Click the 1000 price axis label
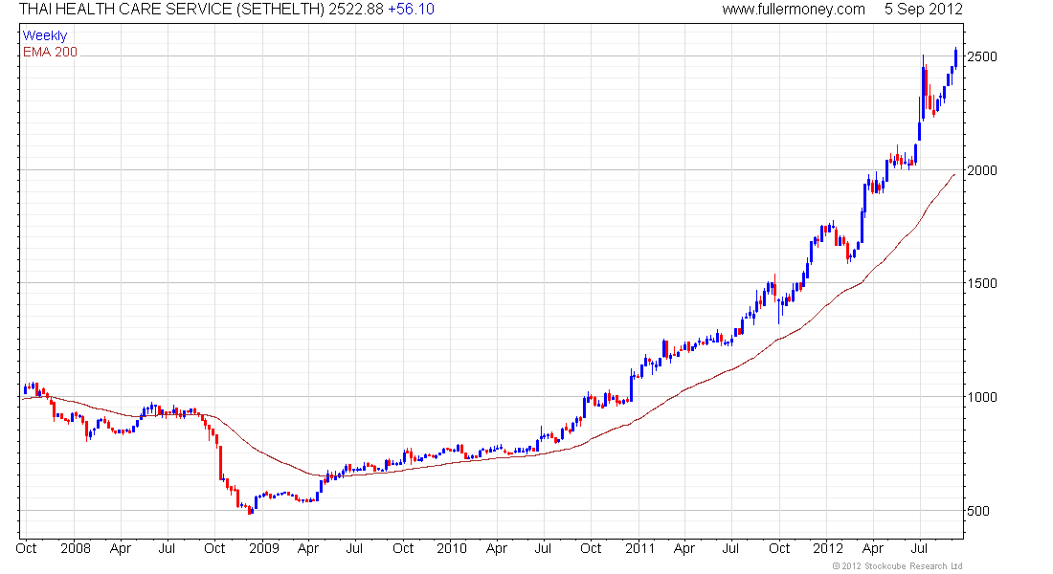The image size is (1053, 574). (x=982, y=397)
